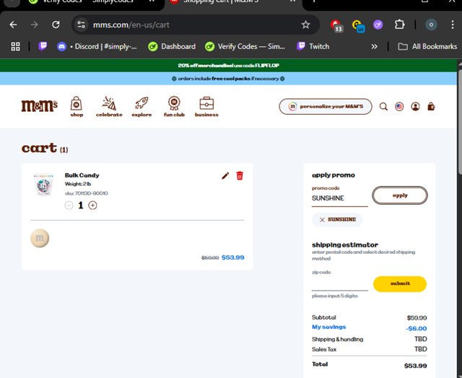Click the $53.99 discounted item price
The width and height of the screenshot is (462, 378).
(232, 258)
